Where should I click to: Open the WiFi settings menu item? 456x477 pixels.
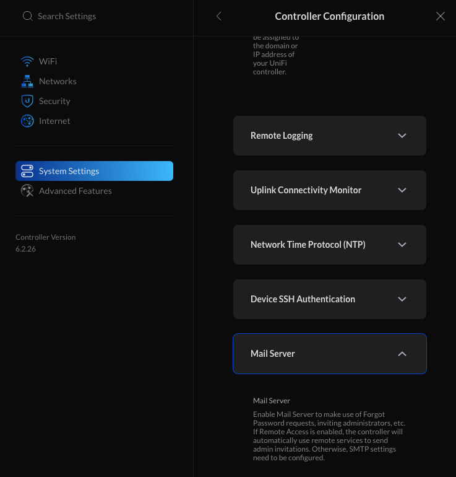click(x=48, y=61)
